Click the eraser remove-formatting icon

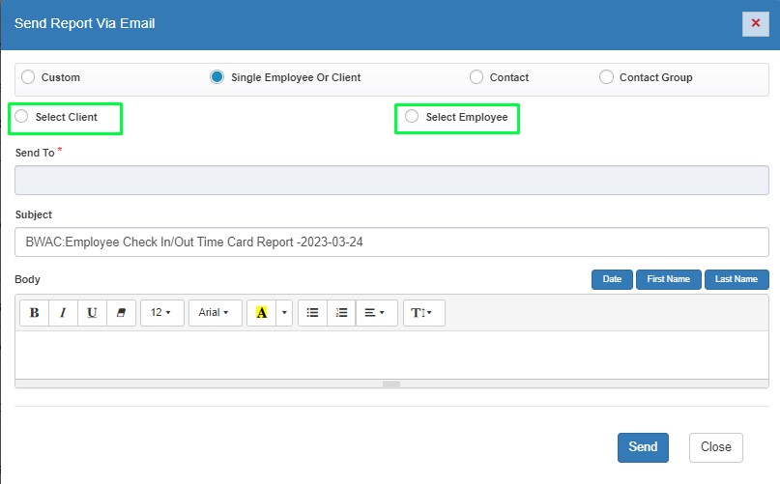(121, 313)
